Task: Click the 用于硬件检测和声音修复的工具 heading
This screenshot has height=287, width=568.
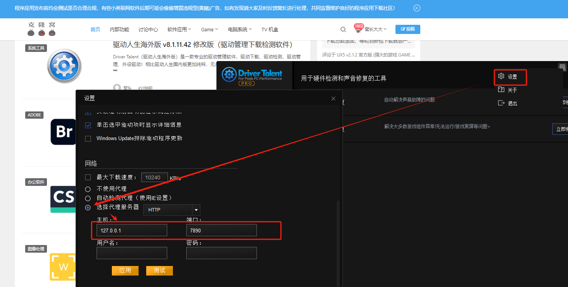Action: (x=344, y=78)
